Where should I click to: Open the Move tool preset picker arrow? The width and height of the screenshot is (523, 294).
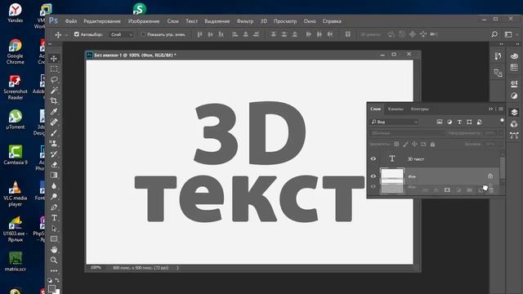tap(66, 34)
